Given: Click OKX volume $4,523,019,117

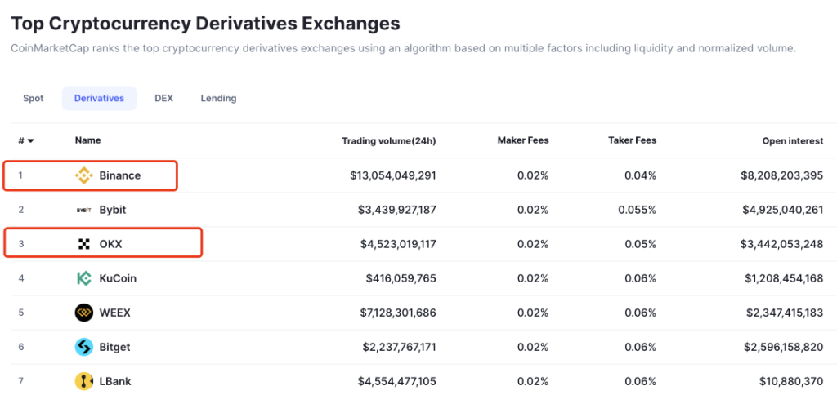Looking at the screenshot, I should point(398,244).
